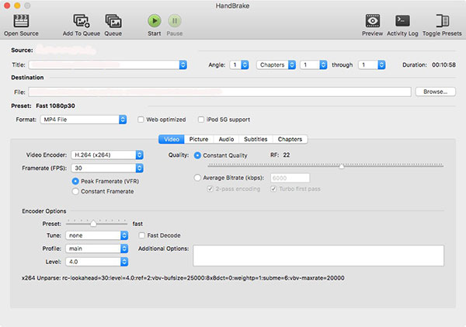Viewport: 466px width, 327px height.
Task: Open the Video Encoder H.264 dropdown
Action: (107, 155)
